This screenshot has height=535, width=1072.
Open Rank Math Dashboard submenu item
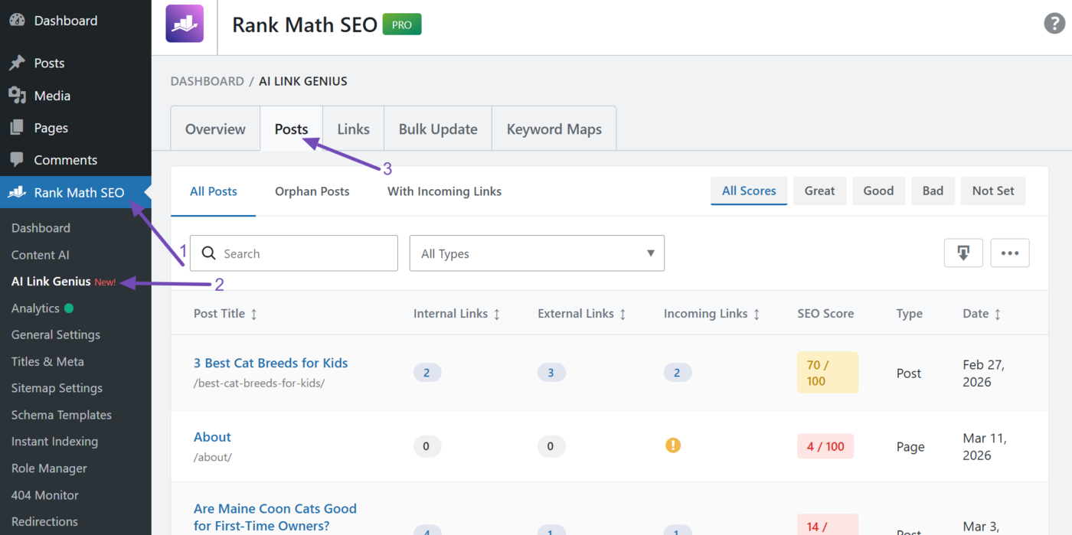click(41, 228)
